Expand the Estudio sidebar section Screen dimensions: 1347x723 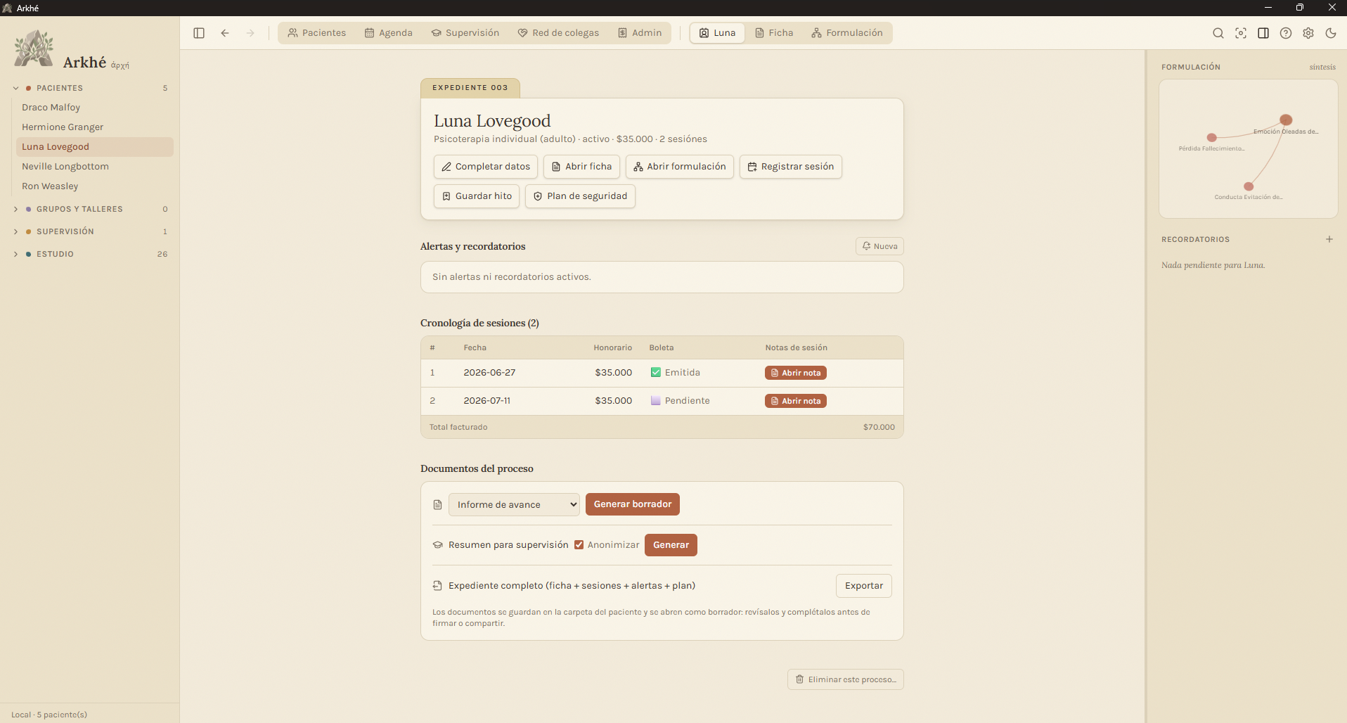coord(15,254)
